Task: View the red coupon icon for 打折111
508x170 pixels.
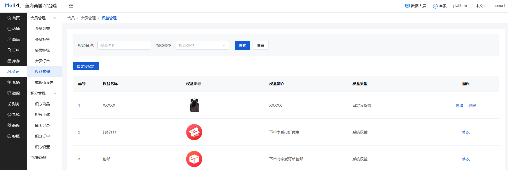Action: pyautogui.click(x=194, y=132)
